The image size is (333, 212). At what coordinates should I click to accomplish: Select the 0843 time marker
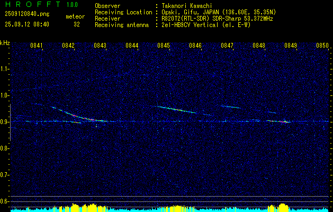coord(100,46)
